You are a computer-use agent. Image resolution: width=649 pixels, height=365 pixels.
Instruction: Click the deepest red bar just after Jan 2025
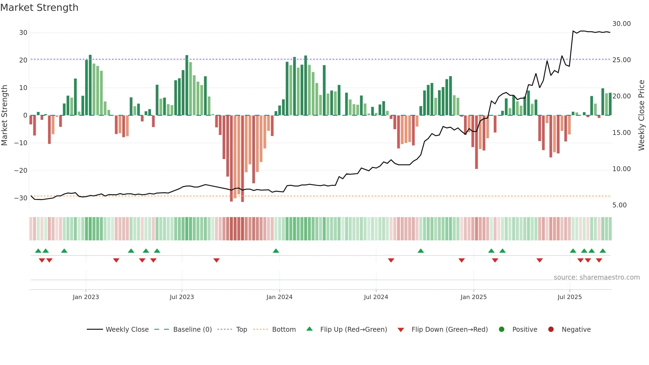476,142
